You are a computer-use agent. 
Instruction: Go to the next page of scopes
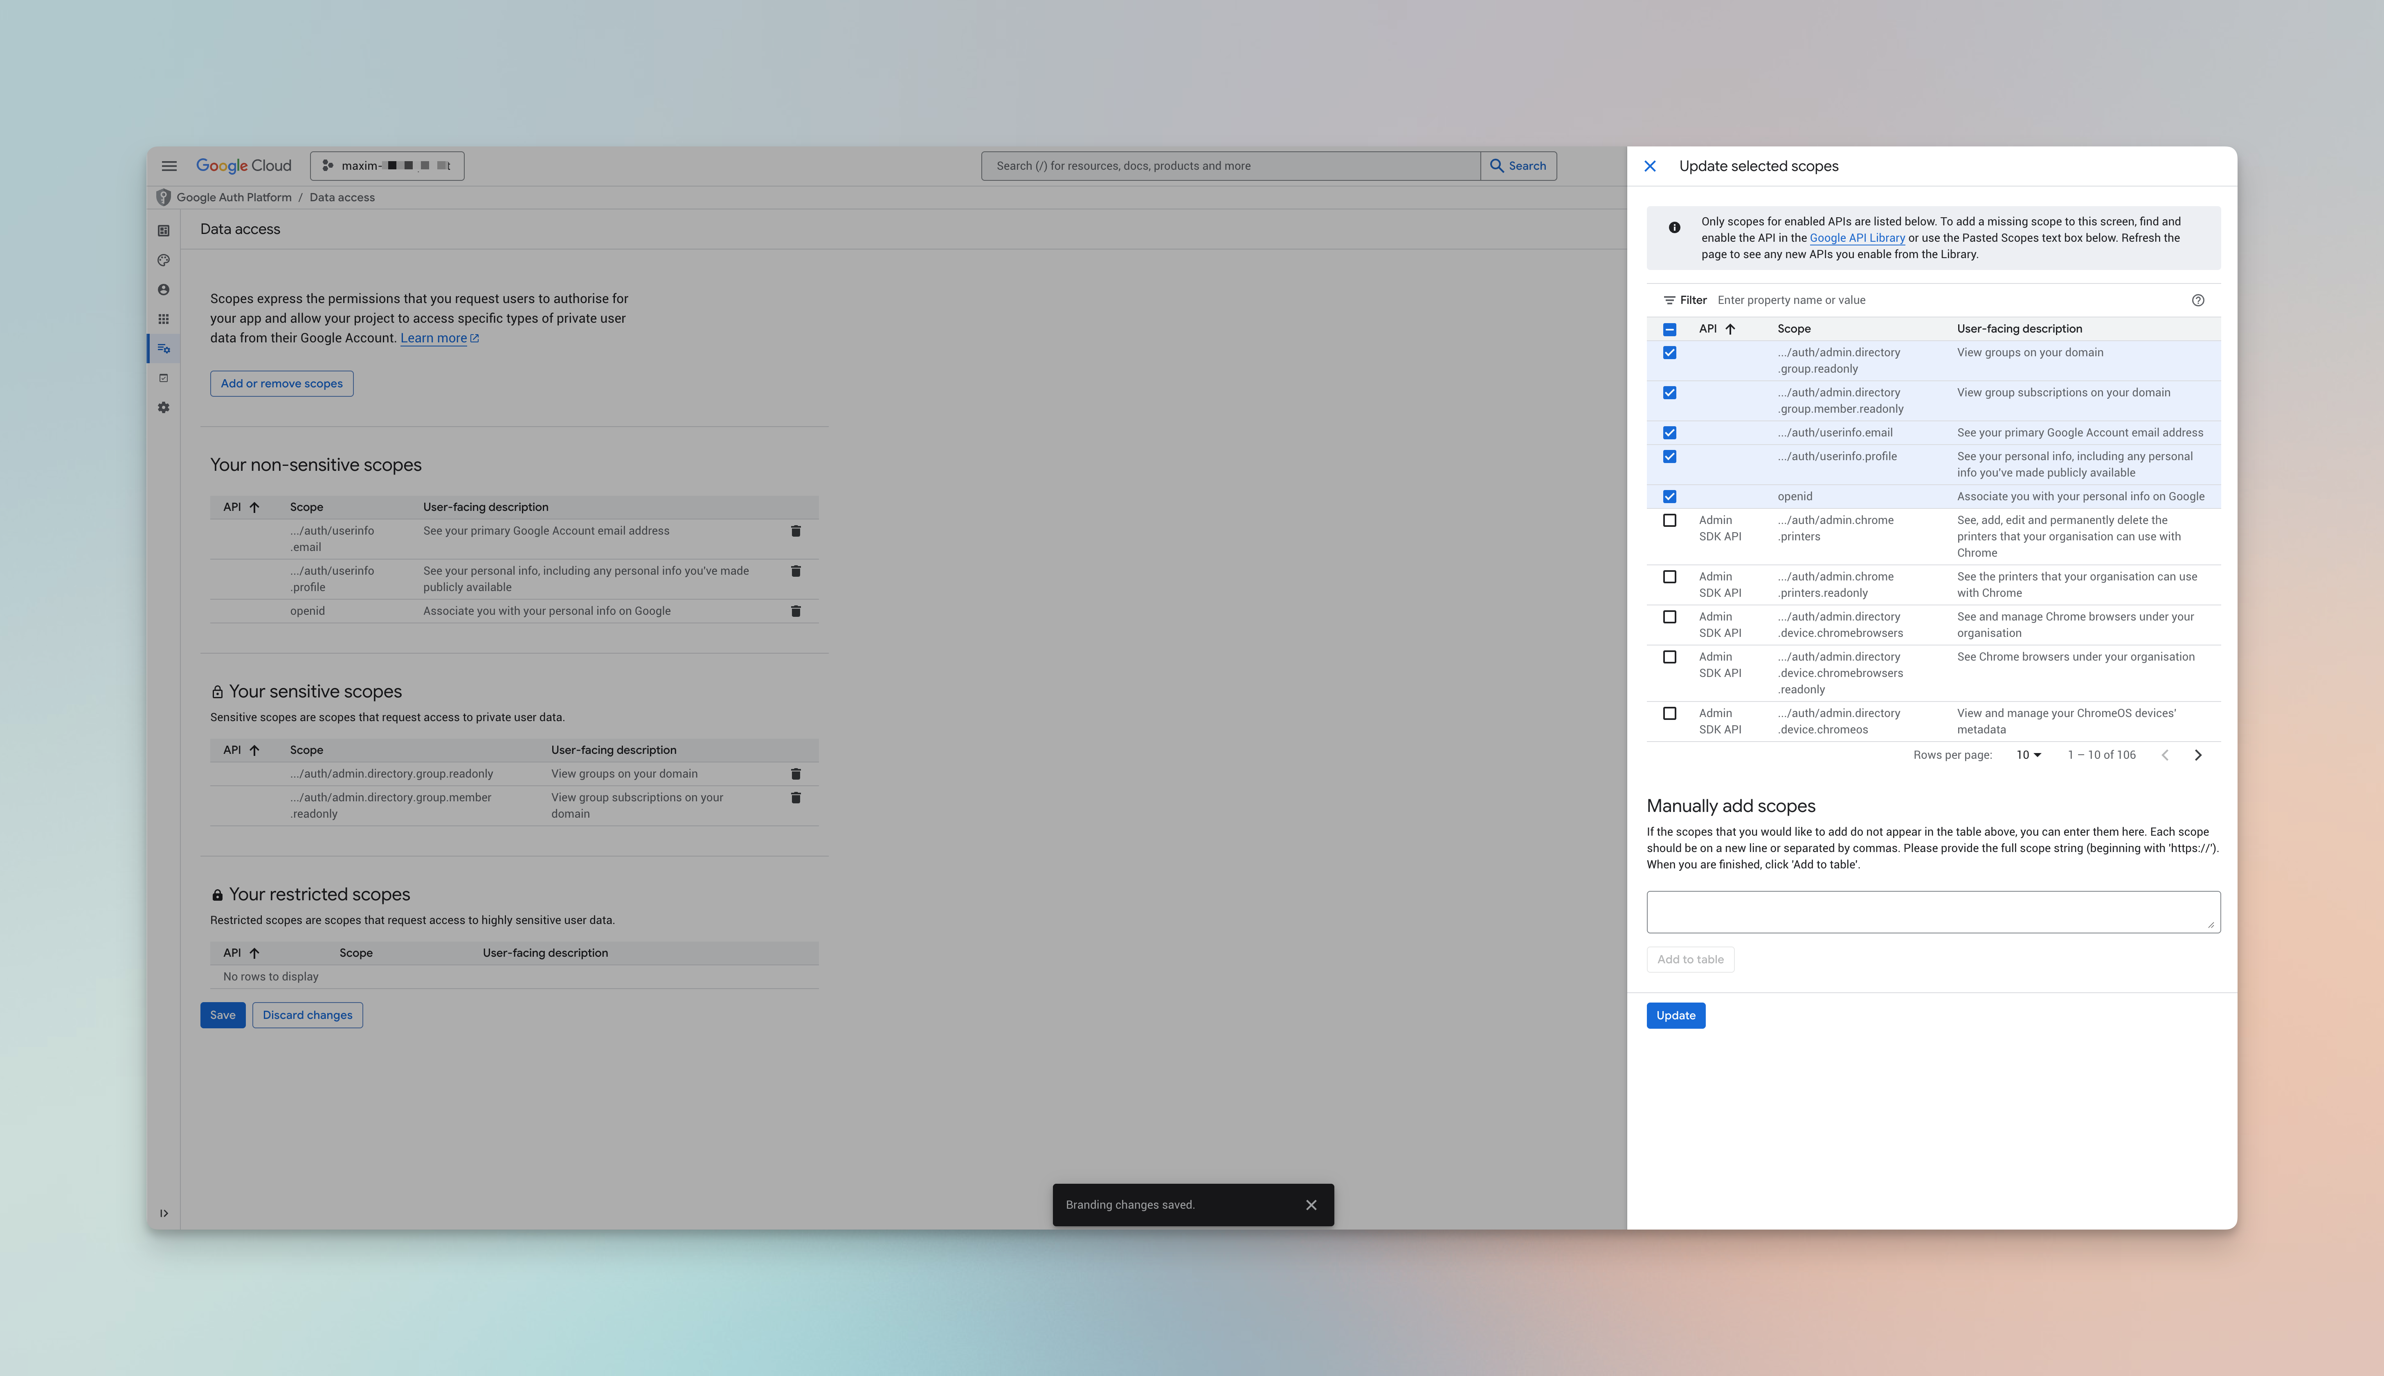pos(2198,755)
